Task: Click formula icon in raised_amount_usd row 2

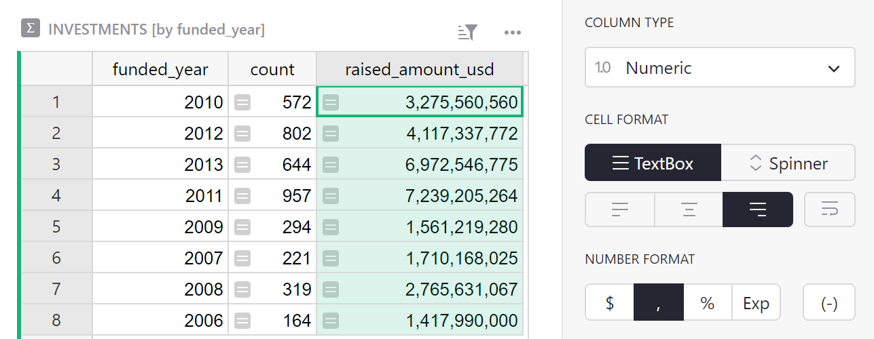Action: point(331,134)
